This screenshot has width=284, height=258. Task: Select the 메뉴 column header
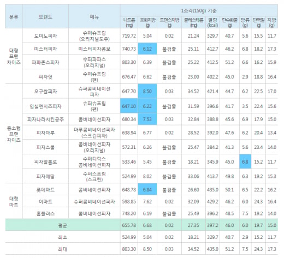(94, 17)
